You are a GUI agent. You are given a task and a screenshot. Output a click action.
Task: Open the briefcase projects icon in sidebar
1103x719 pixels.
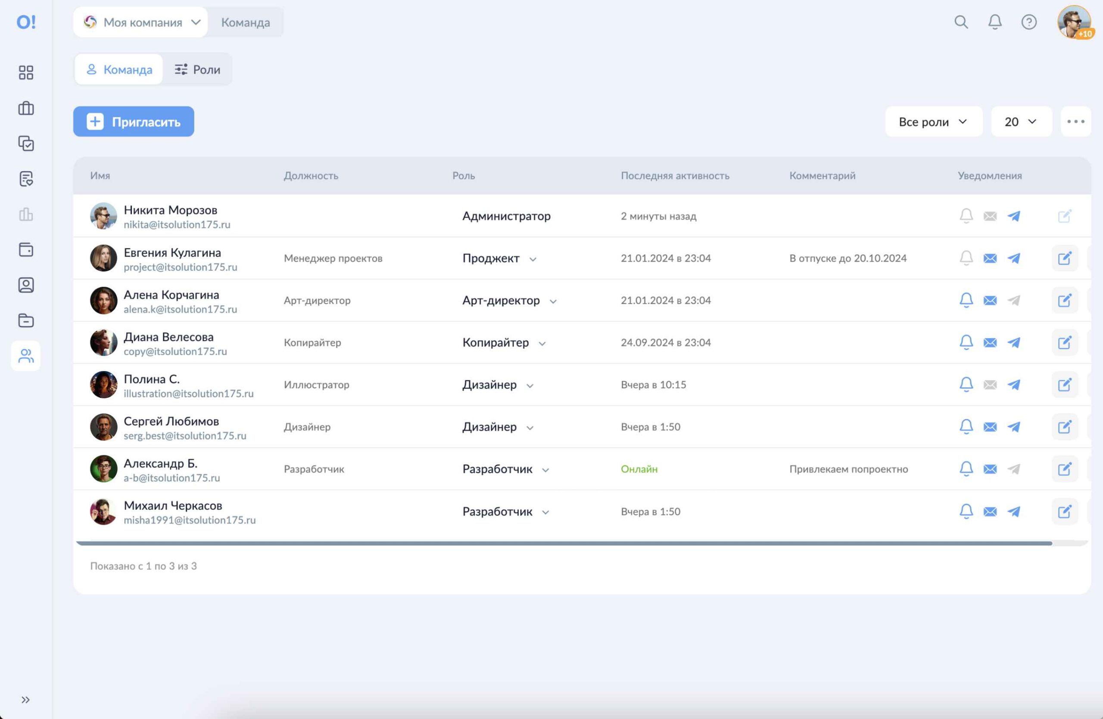click(x=26, y=108)
